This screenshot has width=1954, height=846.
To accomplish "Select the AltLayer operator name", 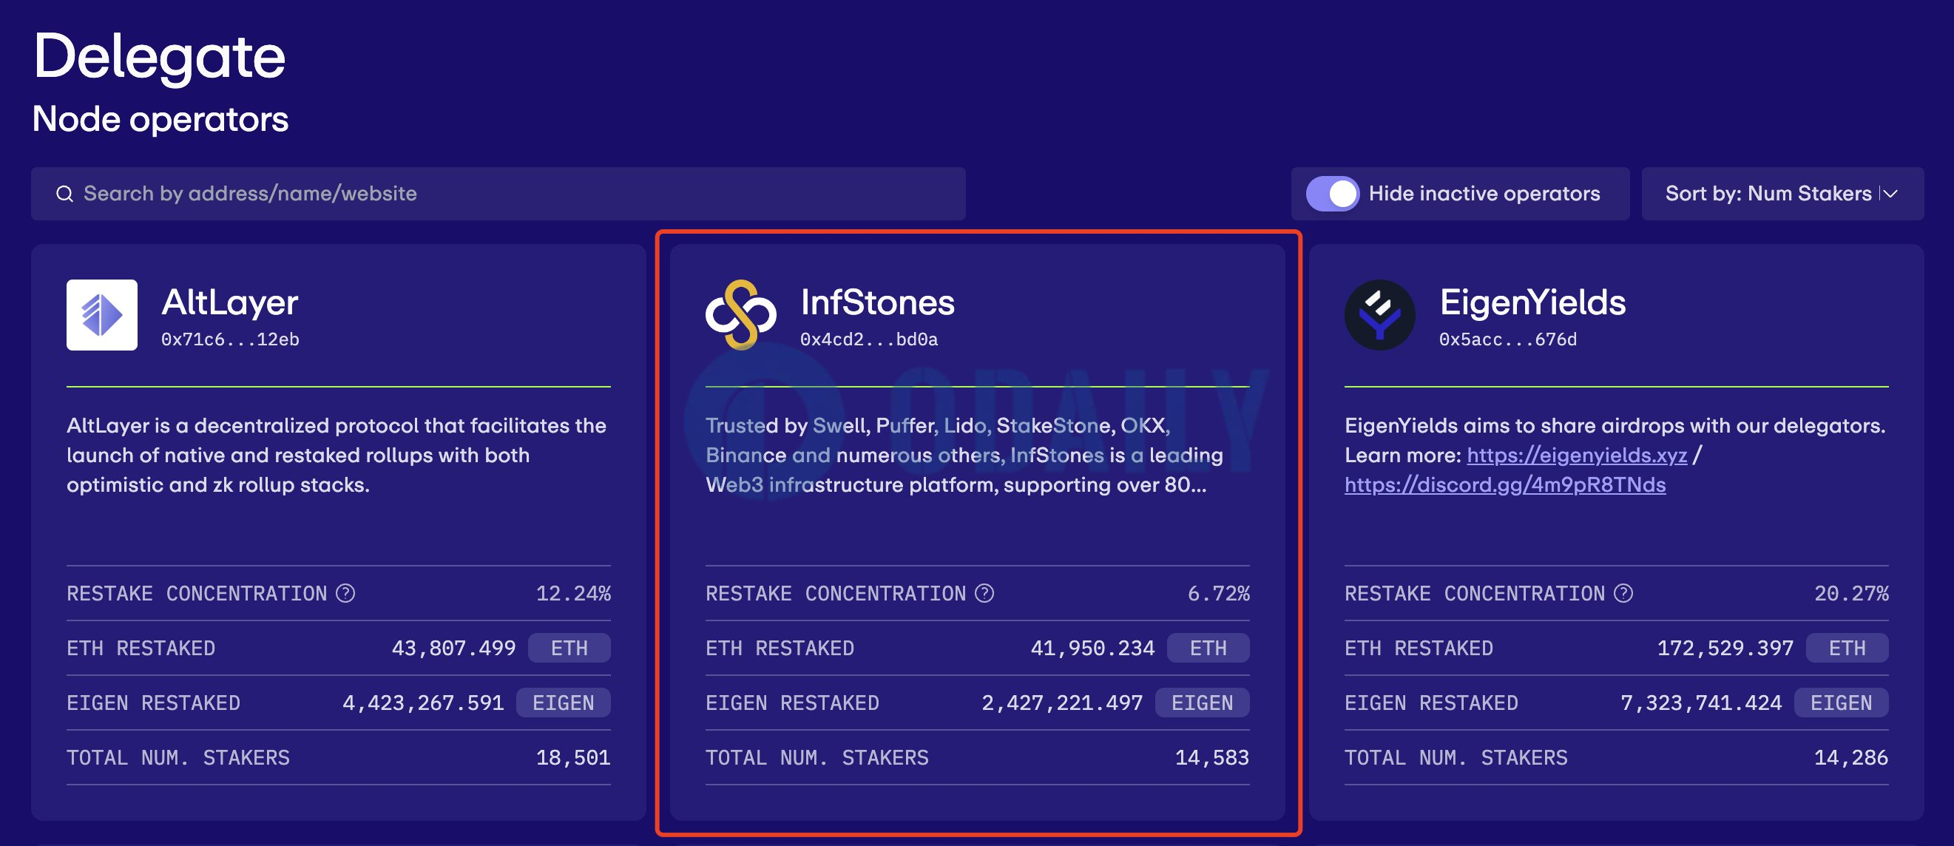I will 230,302.
